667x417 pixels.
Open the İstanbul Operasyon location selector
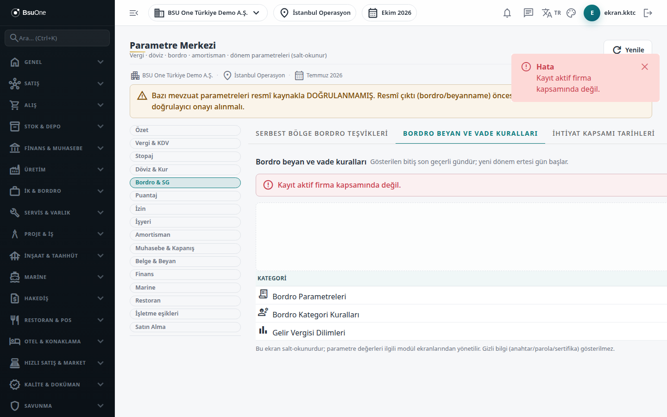coord(315,13)
